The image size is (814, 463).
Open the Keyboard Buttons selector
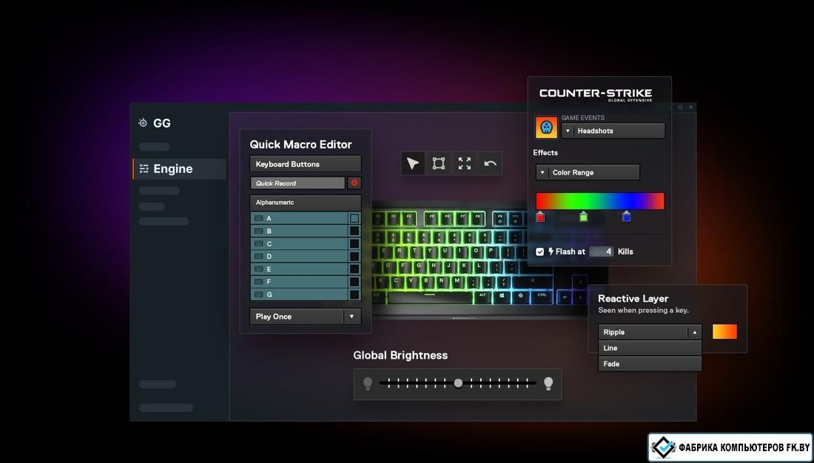(305, 164)
